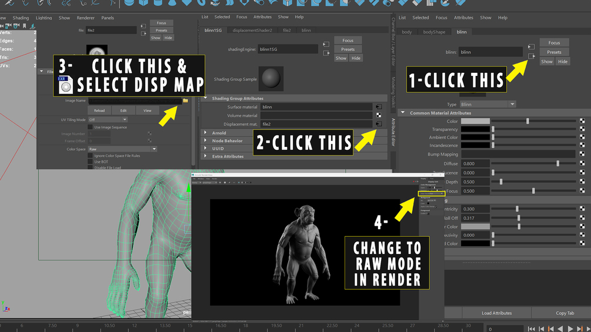Click the checker map icon for Ambient Color
Screen dimensions: 591x332
click(x=582, y=138)
